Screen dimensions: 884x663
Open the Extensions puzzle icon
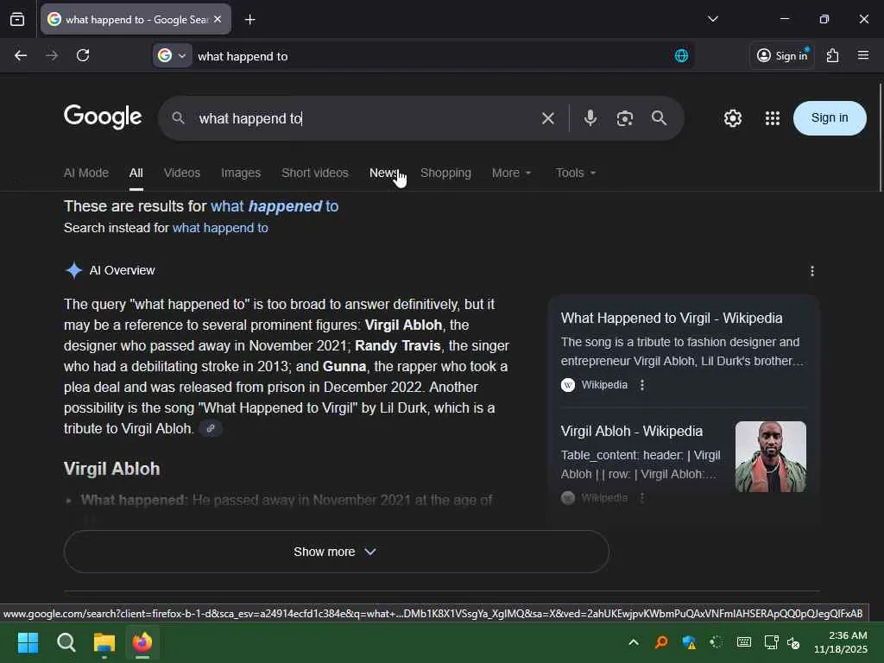(832, 55)
